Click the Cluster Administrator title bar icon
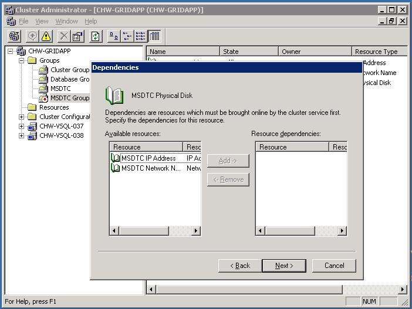The width and height of the screenshot is (412, 309). 10,10
